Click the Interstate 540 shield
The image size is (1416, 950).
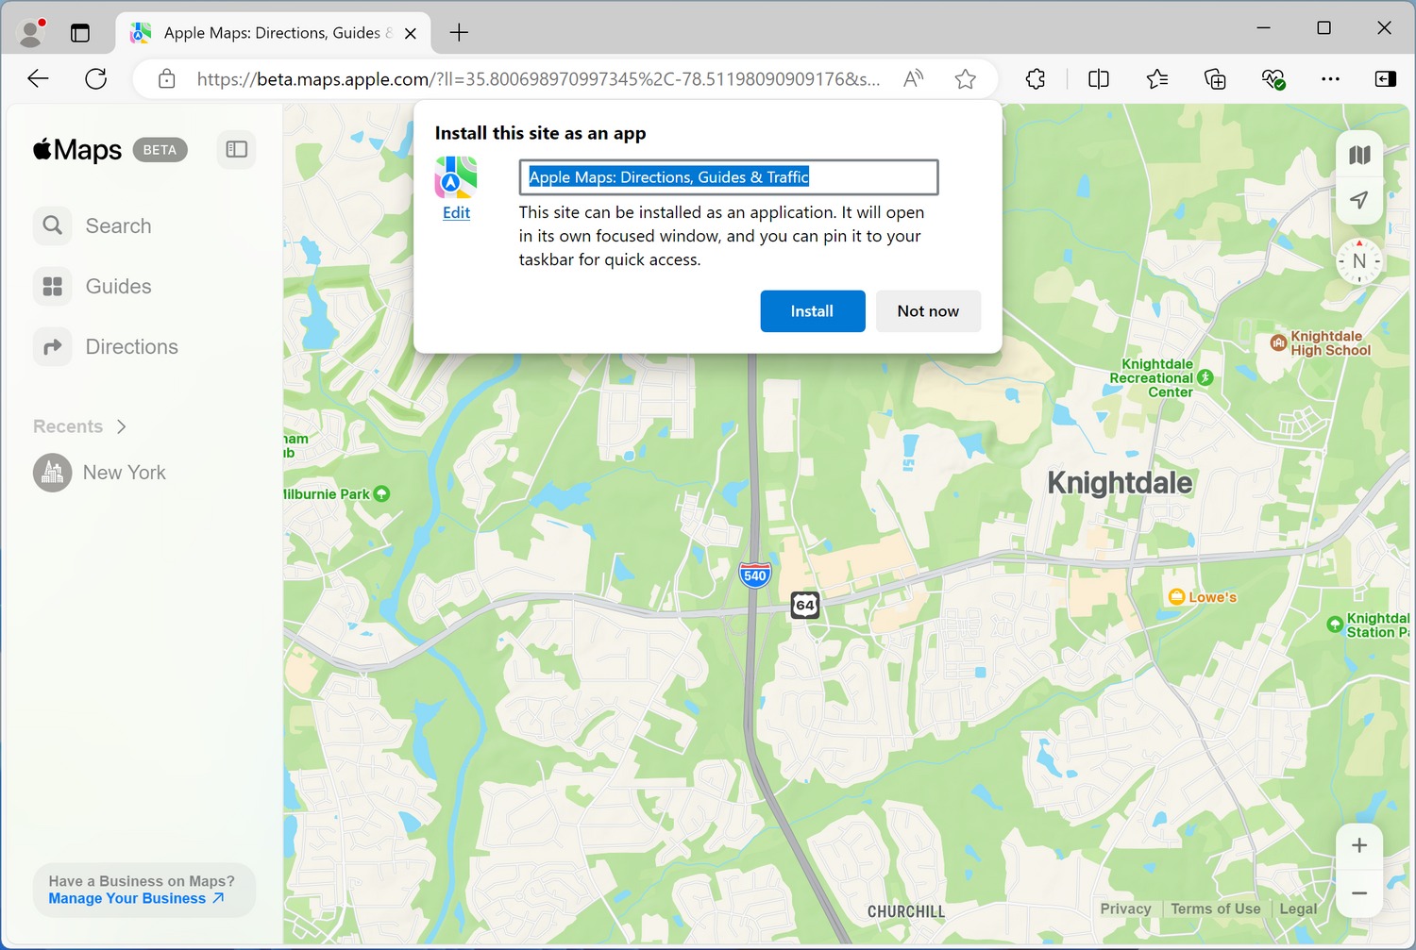(755, 575)
